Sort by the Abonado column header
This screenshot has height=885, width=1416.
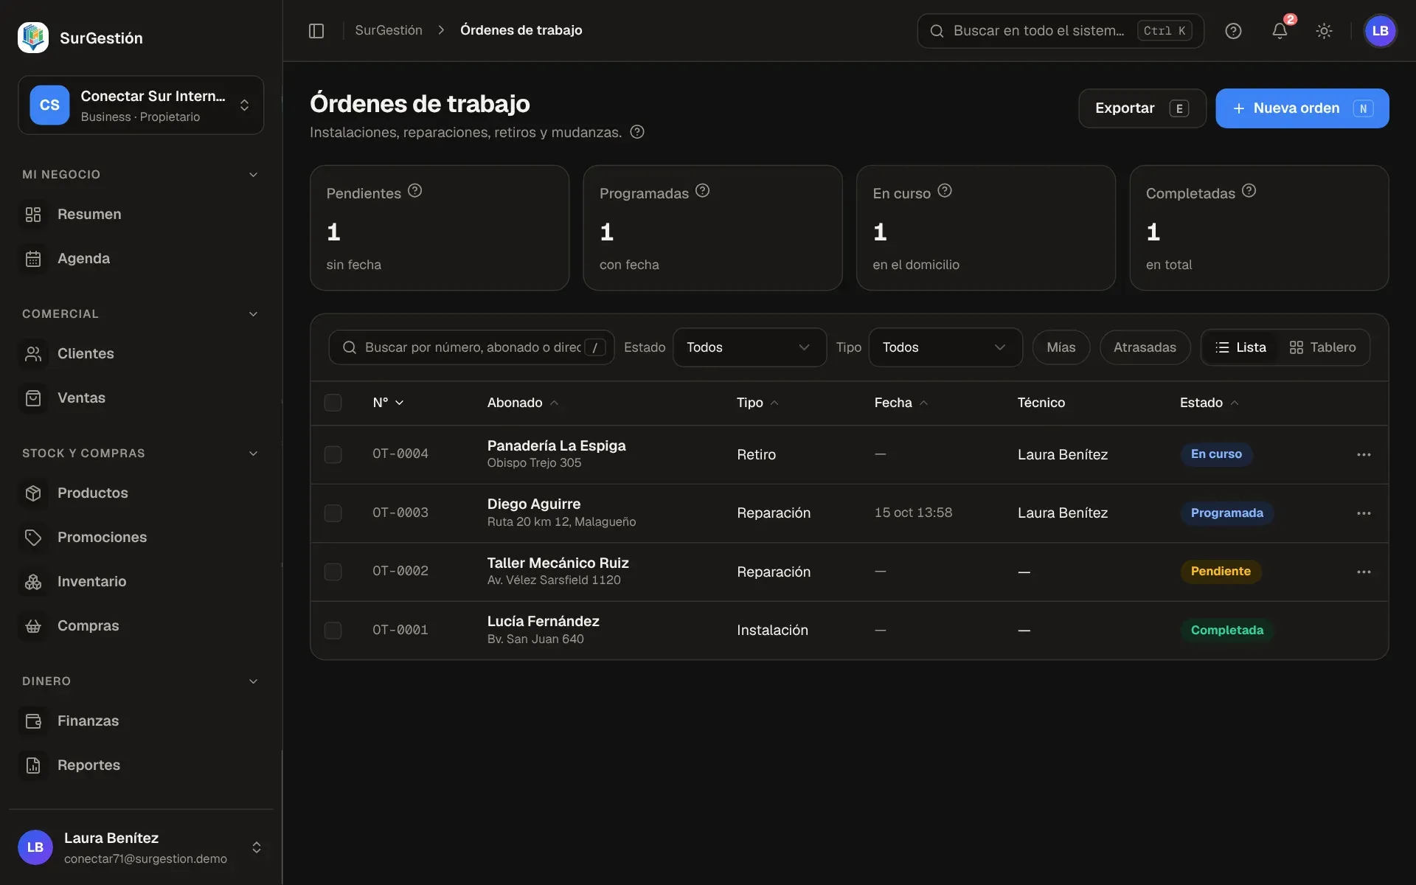click(523, 403)
